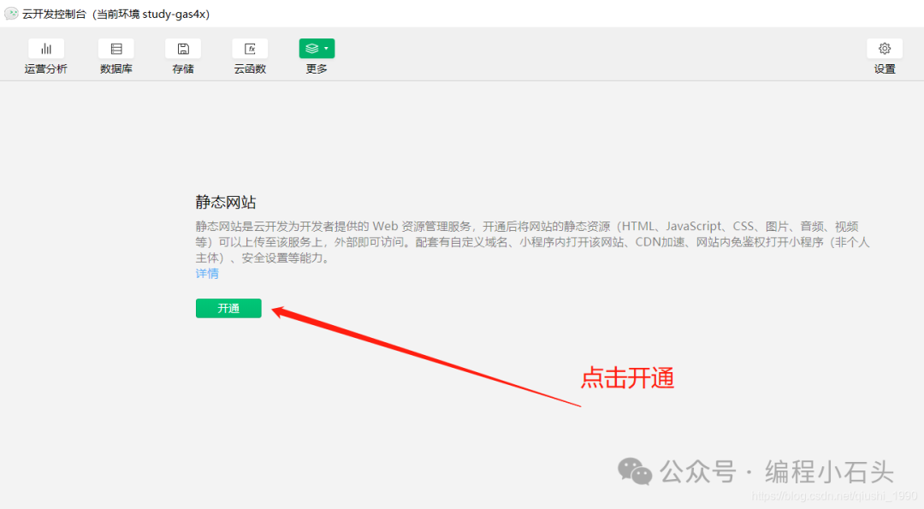Open the 云函数 cloud functions icon

(x=250, y=49)
